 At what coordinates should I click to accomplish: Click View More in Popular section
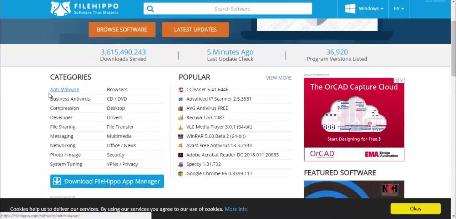tap(279, 78)
